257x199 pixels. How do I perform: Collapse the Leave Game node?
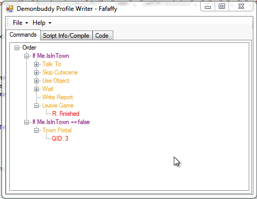[36, 105]
